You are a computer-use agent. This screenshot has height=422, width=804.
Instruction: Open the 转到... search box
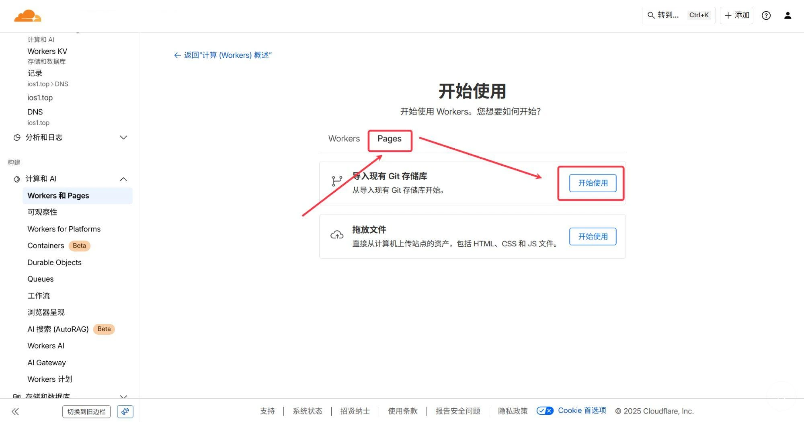coord(678,15)
